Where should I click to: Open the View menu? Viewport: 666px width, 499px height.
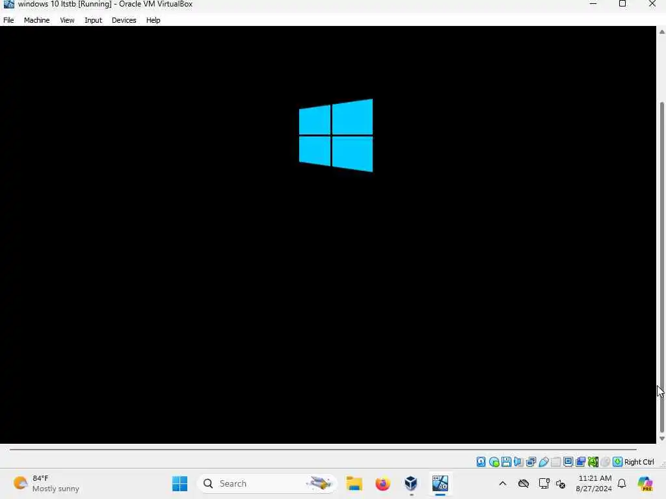click(x=67, y=20)
